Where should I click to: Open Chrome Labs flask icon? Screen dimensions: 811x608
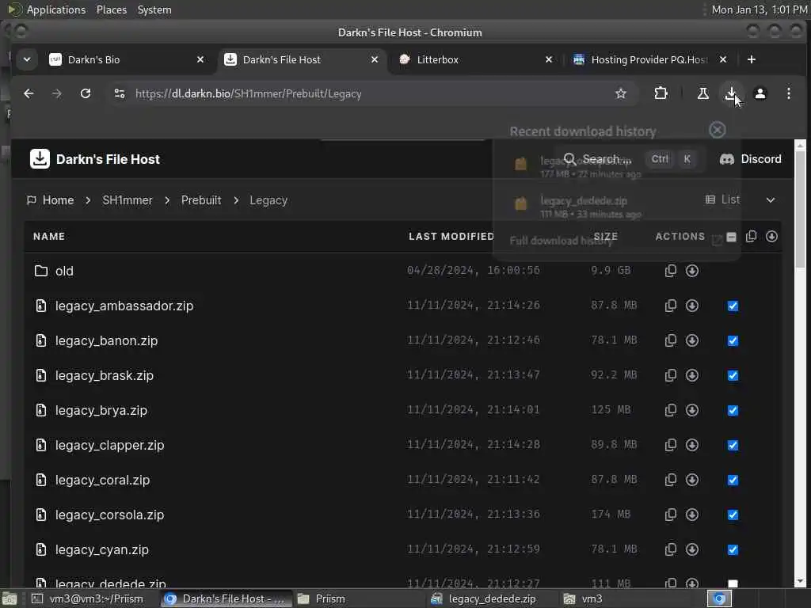click(x=702, y=93)
